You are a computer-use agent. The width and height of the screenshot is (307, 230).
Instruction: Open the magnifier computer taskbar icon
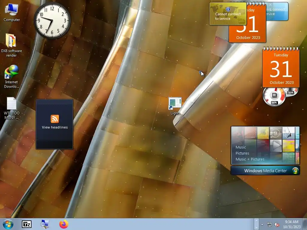pyautogui.click(x=45, y=224)
